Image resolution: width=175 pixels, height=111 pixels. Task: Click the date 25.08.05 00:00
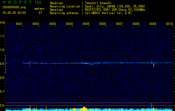coord(14,13)
